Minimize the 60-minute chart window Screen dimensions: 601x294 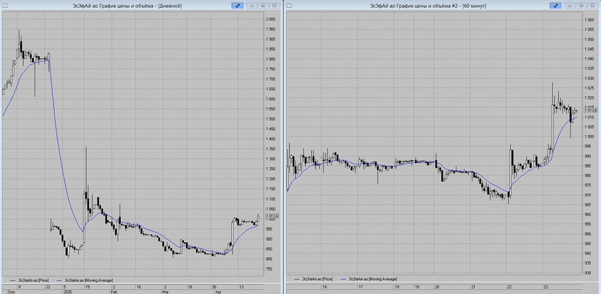[x=570, y=6]
